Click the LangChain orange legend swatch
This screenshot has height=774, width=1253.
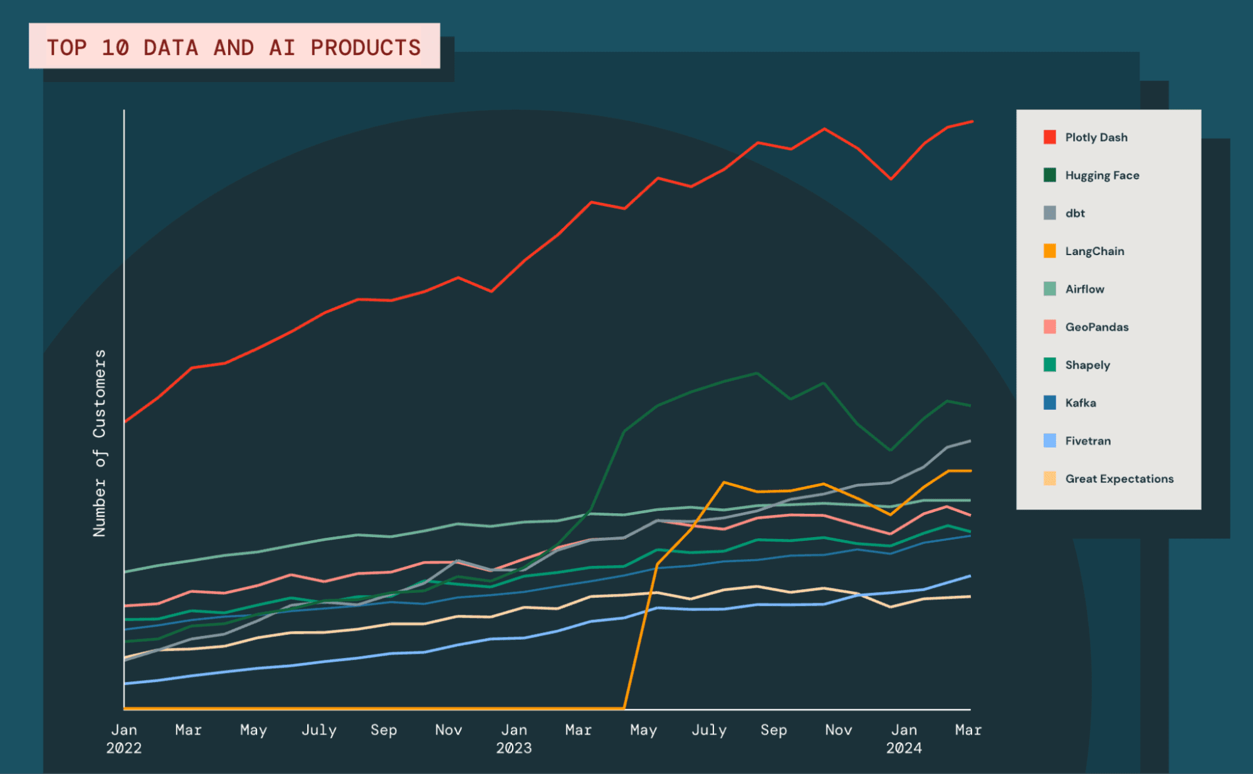tap(1049, 251)
